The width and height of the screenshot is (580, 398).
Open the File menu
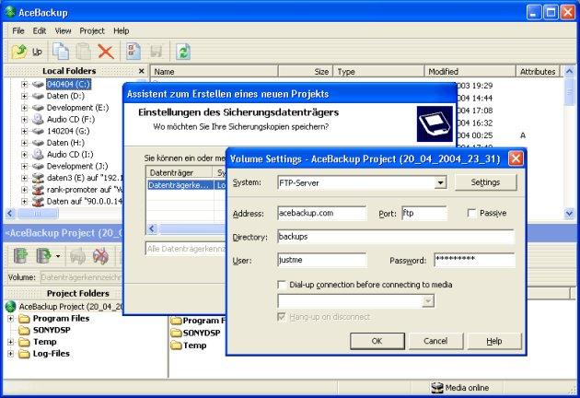tap(18, 30)
